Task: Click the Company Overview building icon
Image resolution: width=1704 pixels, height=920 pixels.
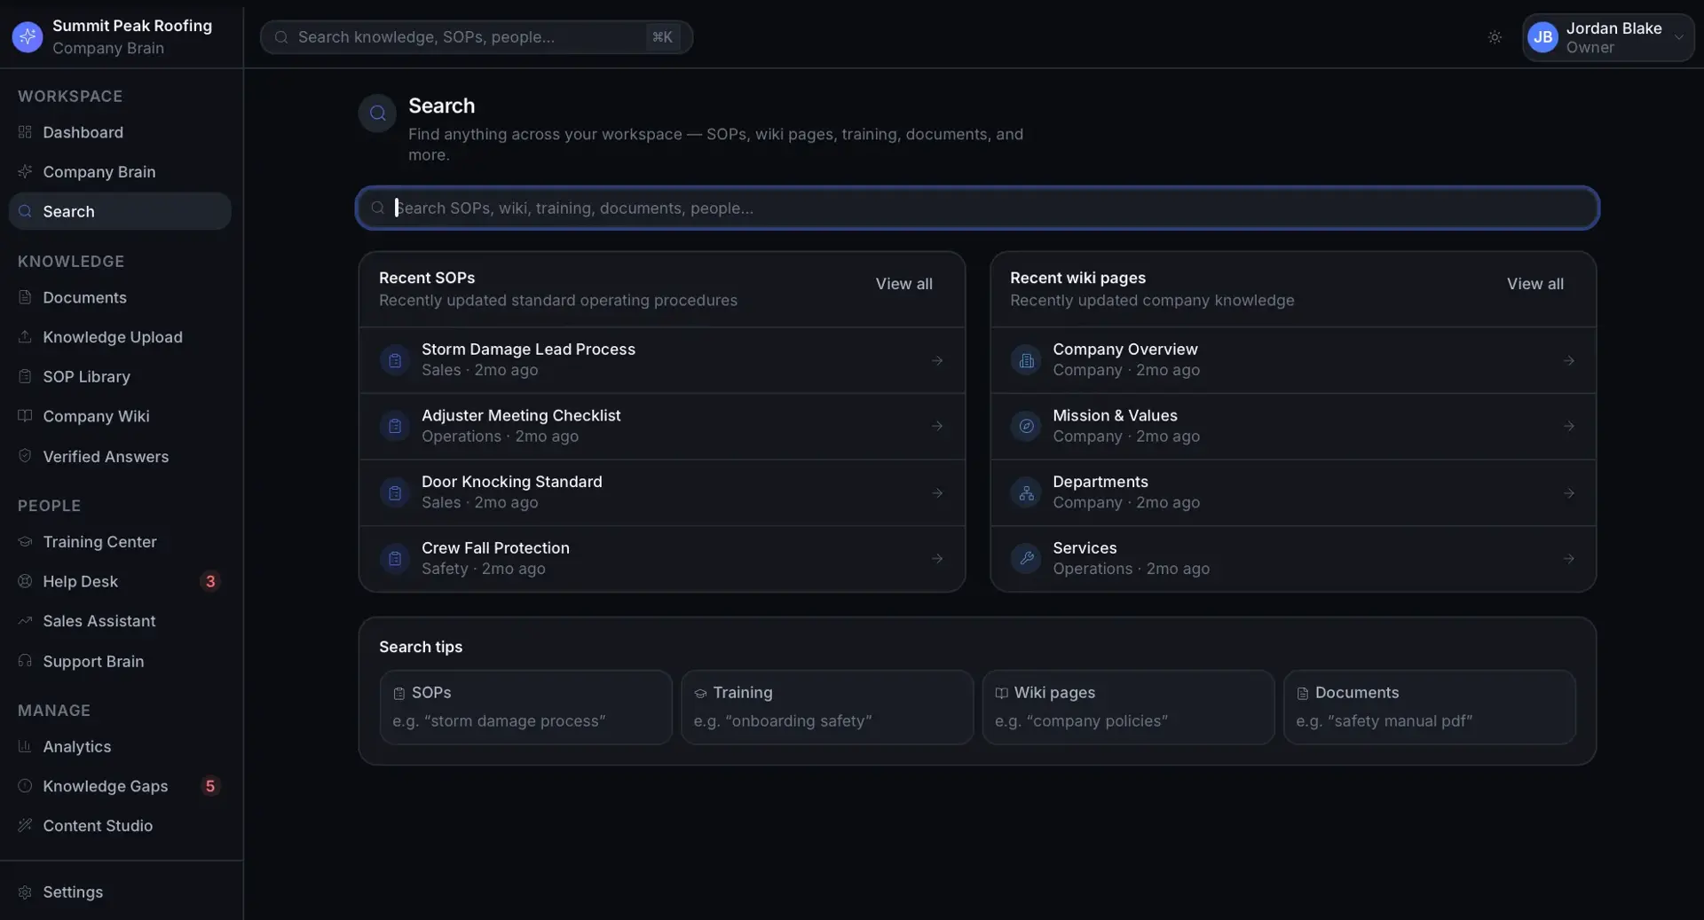Action: click(x=1026, y=360)
